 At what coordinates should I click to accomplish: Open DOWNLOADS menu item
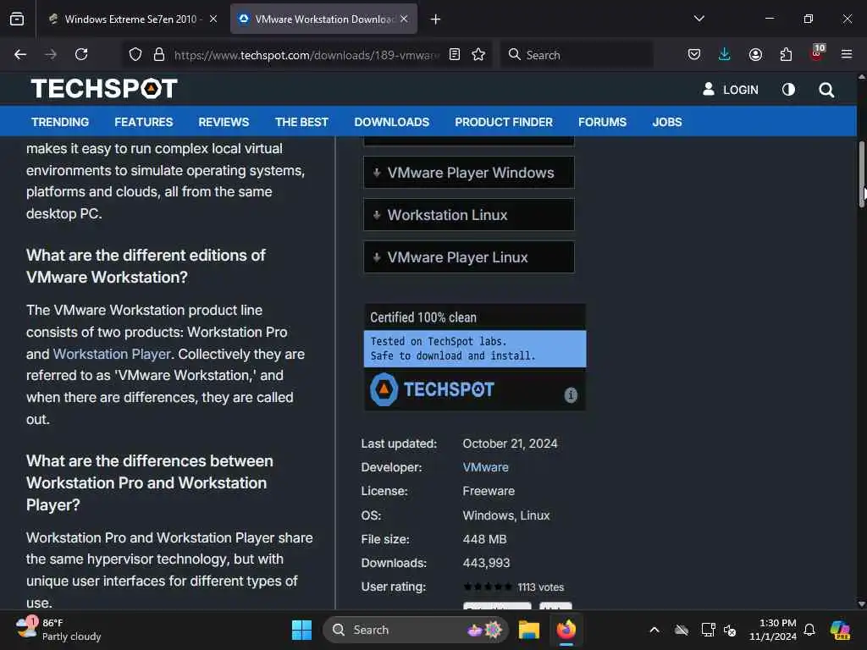391,122
